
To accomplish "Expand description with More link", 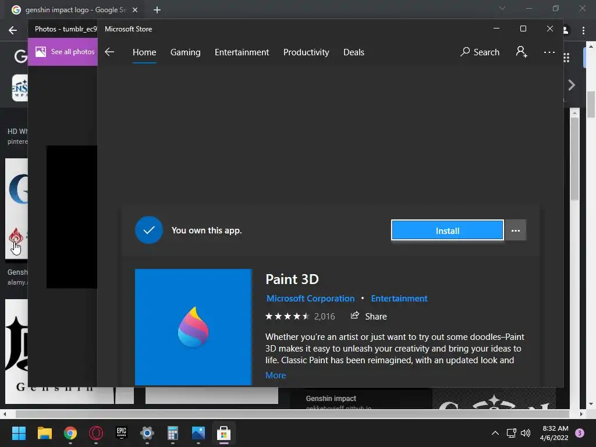I will click(275, 375).
